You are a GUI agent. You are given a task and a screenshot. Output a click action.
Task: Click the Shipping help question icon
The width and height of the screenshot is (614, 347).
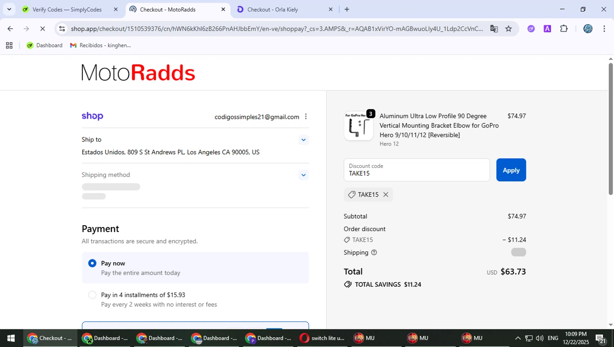point(374,252)
